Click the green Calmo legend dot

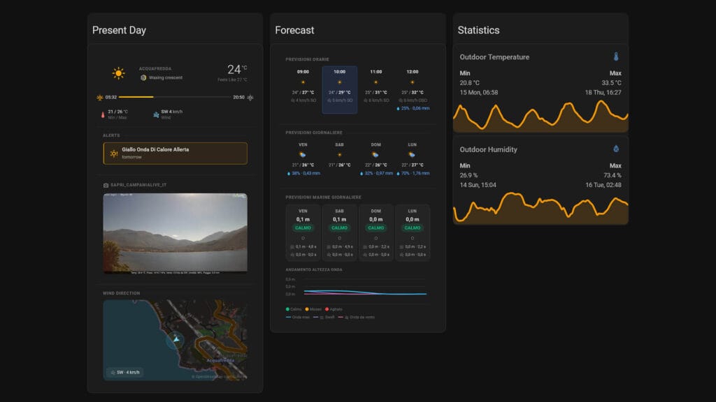click(287, 309)
